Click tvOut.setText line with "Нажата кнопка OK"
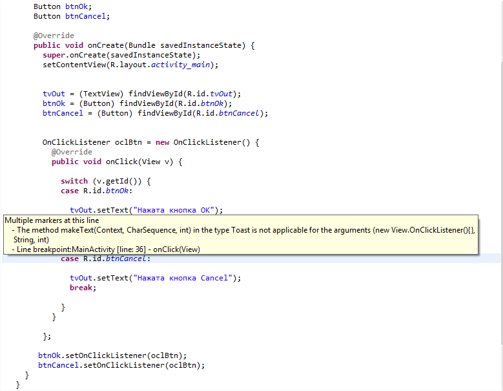Image resolution: width=503 pixels, height=391 pixels. 146,210
